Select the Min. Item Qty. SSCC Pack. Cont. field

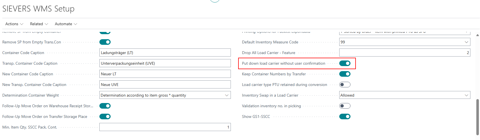tap(165, 127)
